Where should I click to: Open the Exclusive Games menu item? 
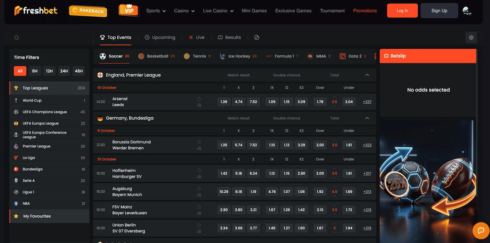[x=293, y=11]
